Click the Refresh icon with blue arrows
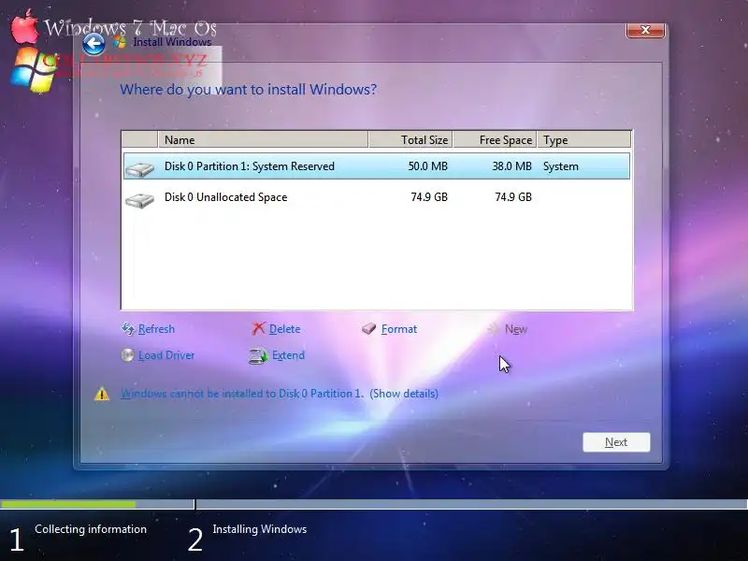This screenshot has height=561, width=748. tap(128, 329)
